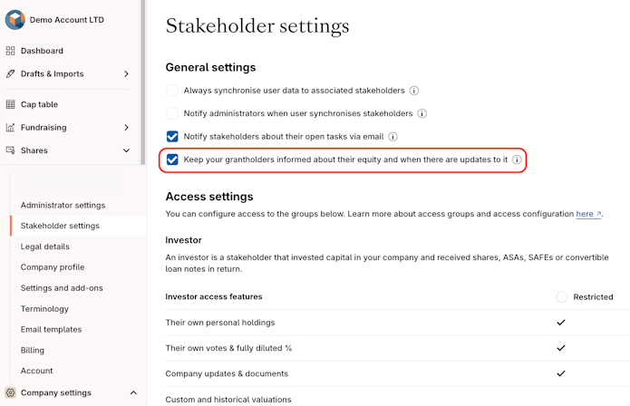This screenshot has height=406, width=630.
Task: Expand the Fundraising section
Action: click(126, 128)
